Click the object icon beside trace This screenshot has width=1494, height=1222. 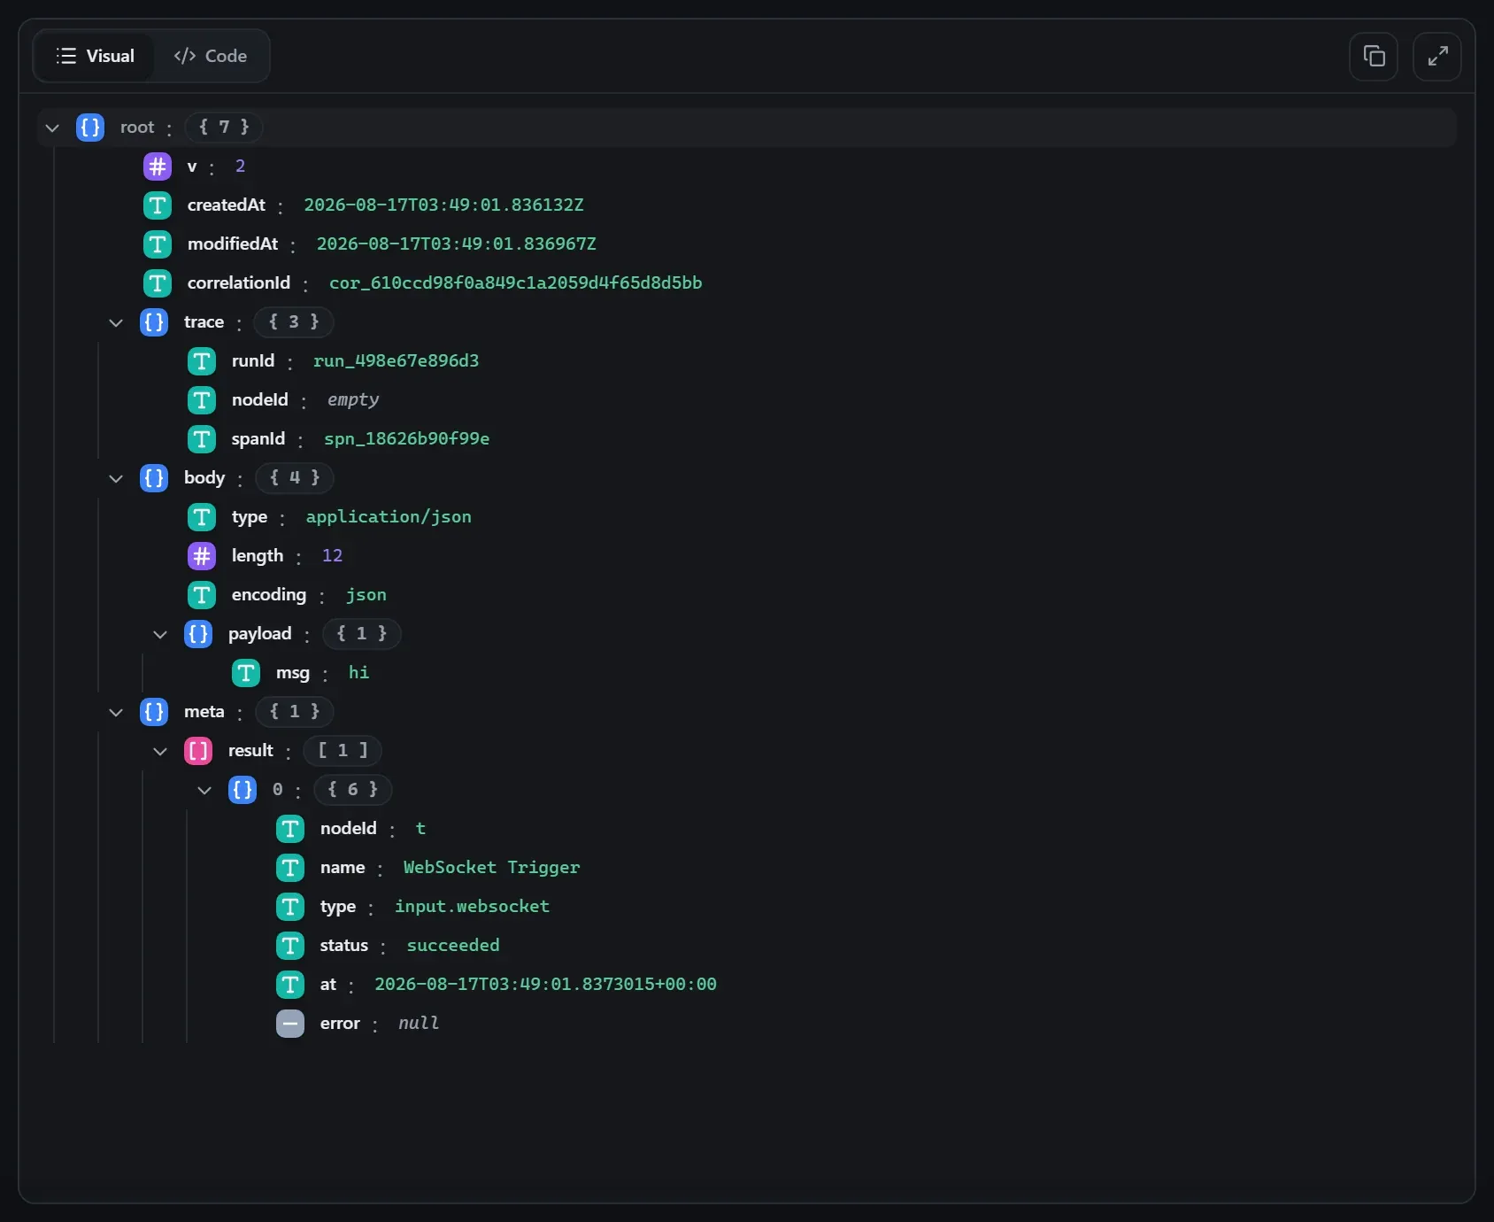[x=154, y=322]
